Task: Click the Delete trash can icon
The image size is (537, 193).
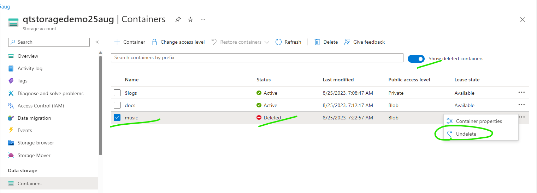Action: (317, 42)
